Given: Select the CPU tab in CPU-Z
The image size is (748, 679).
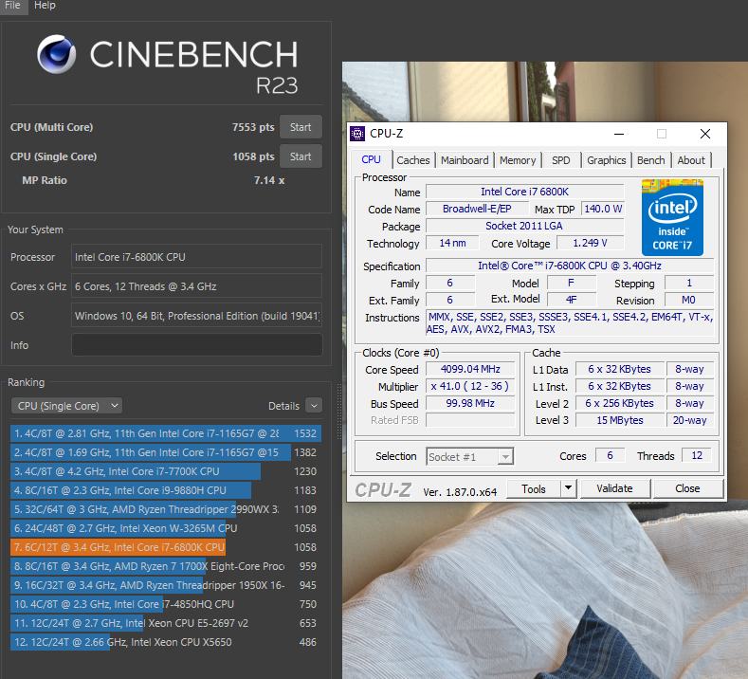Looking at the screenshot, I should click(371, 159).
